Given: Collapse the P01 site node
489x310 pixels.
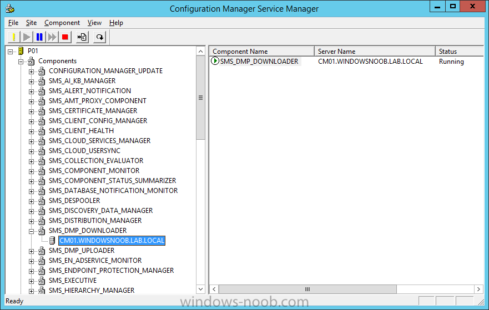Looking at the screenshot, I should click(x=11, y=52).
